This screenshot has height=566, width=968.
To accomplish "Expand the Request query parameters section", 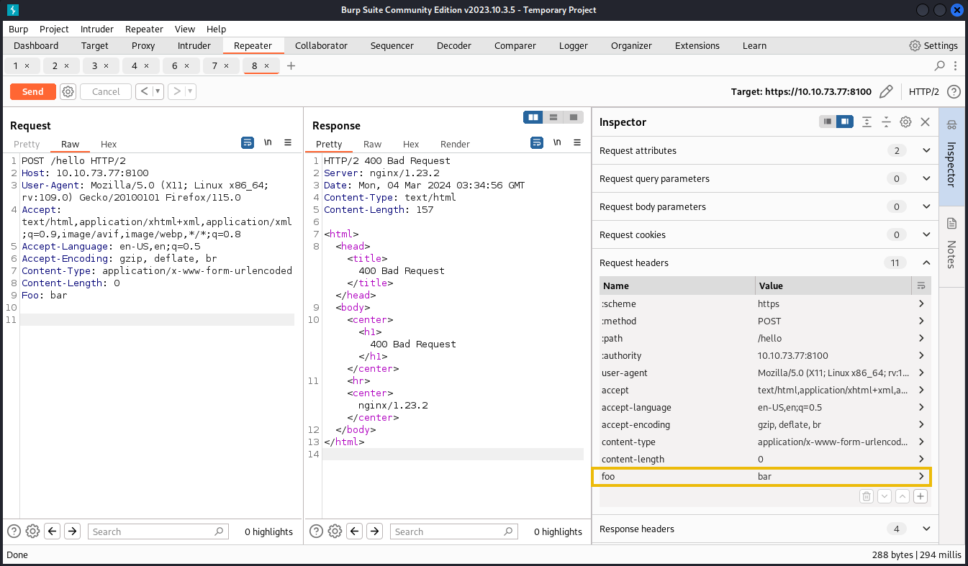I will tap(926, 178).
